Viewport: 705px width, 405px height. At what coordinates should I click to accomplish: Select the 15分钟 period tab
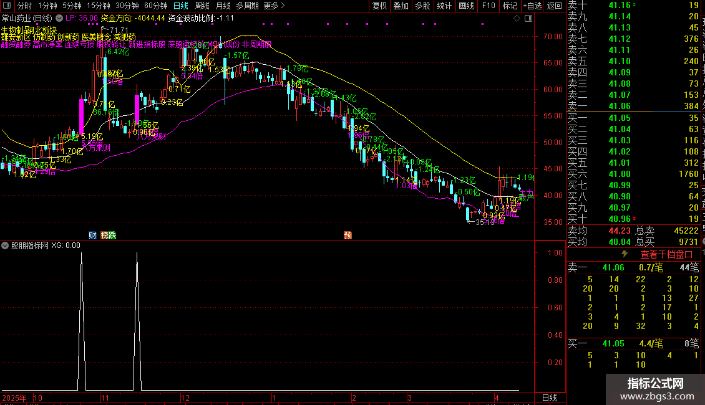(x=99, y=6)
